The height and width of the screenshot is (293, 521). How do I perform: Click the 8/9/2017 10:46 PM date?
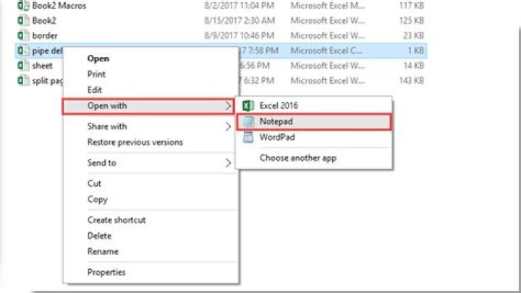(240, 35)
